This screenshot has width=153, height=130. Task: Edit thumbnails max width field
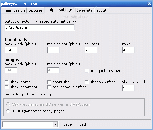[x=11, y=50]
